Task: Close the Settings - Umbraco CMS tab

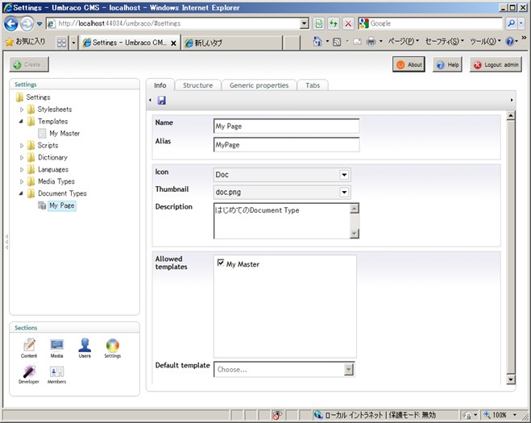Action: [173, 43]
